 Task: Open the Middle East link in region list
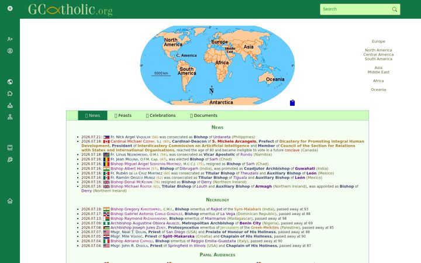pos(378,72)
